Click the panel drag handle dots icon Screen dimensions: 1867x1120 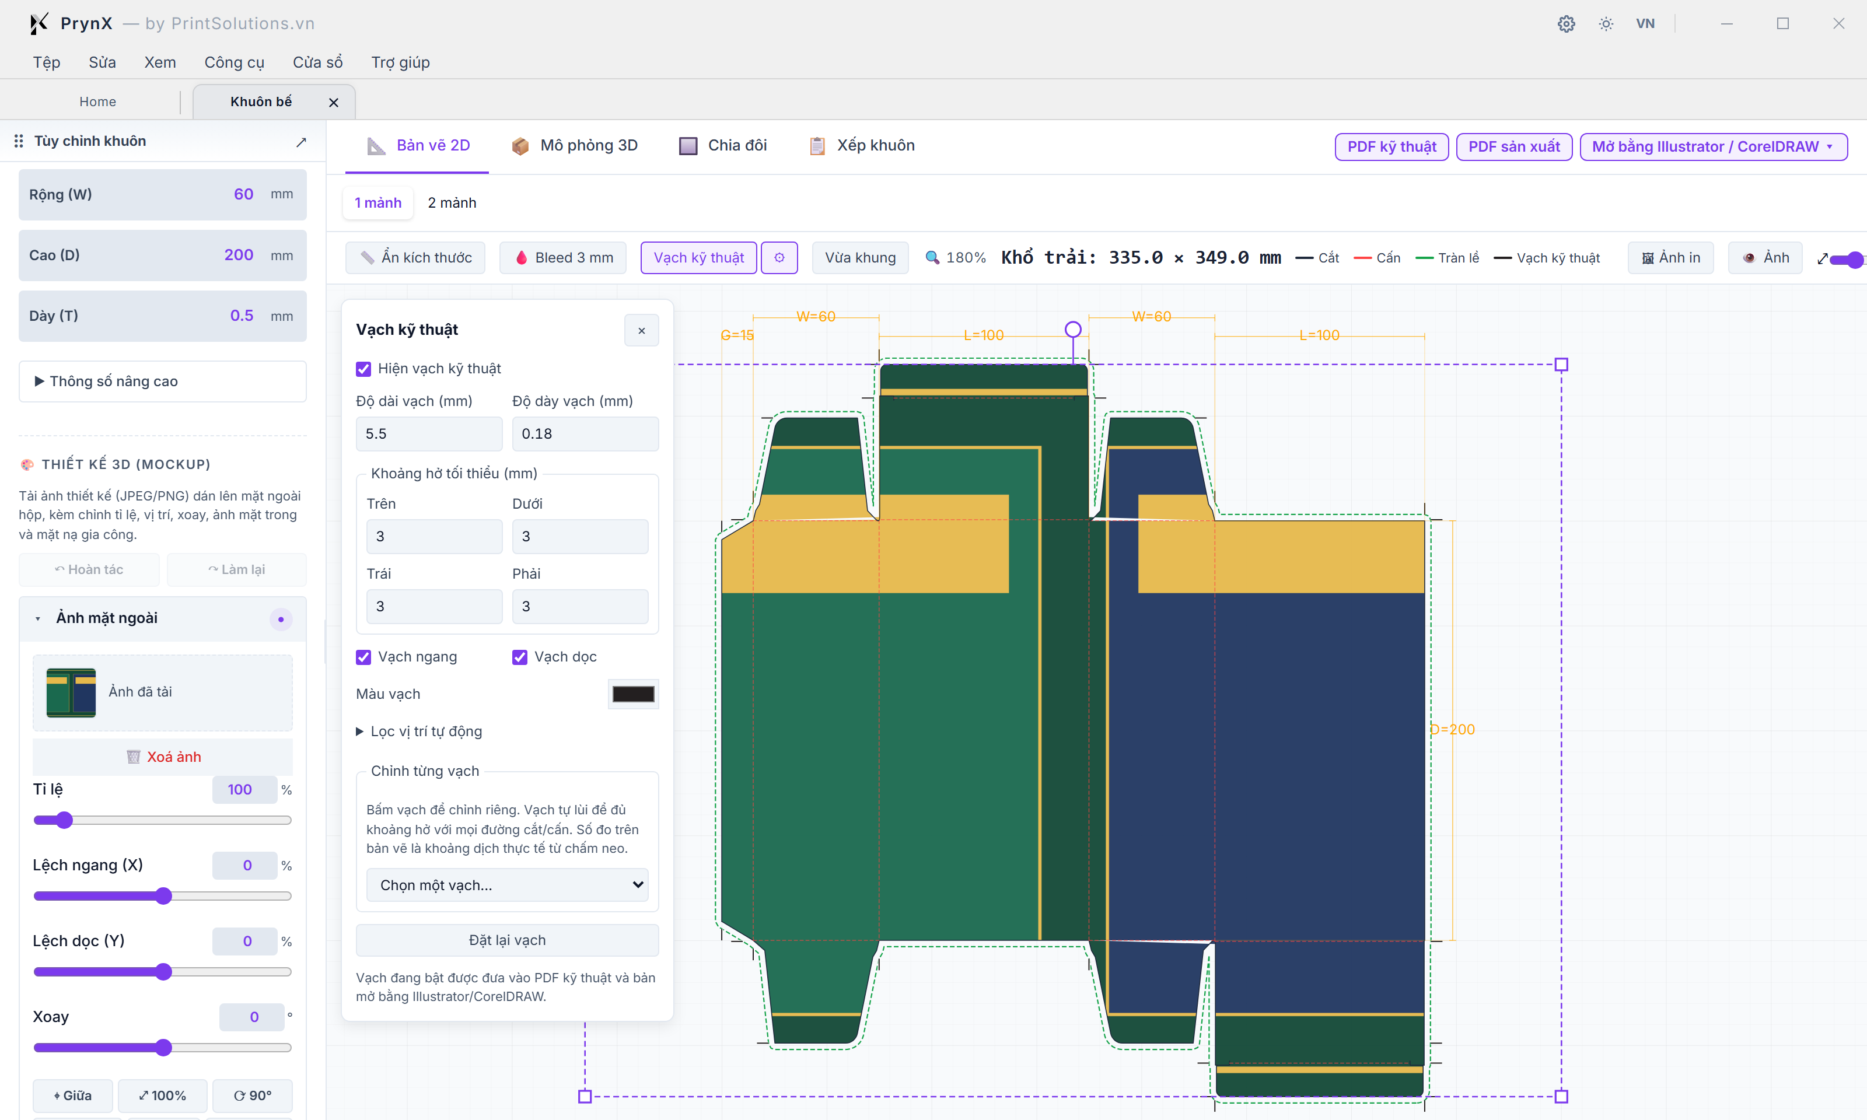pos(19,141)
